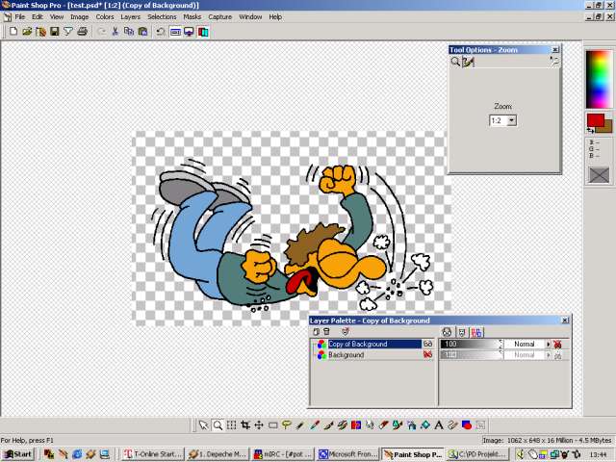Select the Crop tool
The image size is (616, 462).
click(245, 425)
